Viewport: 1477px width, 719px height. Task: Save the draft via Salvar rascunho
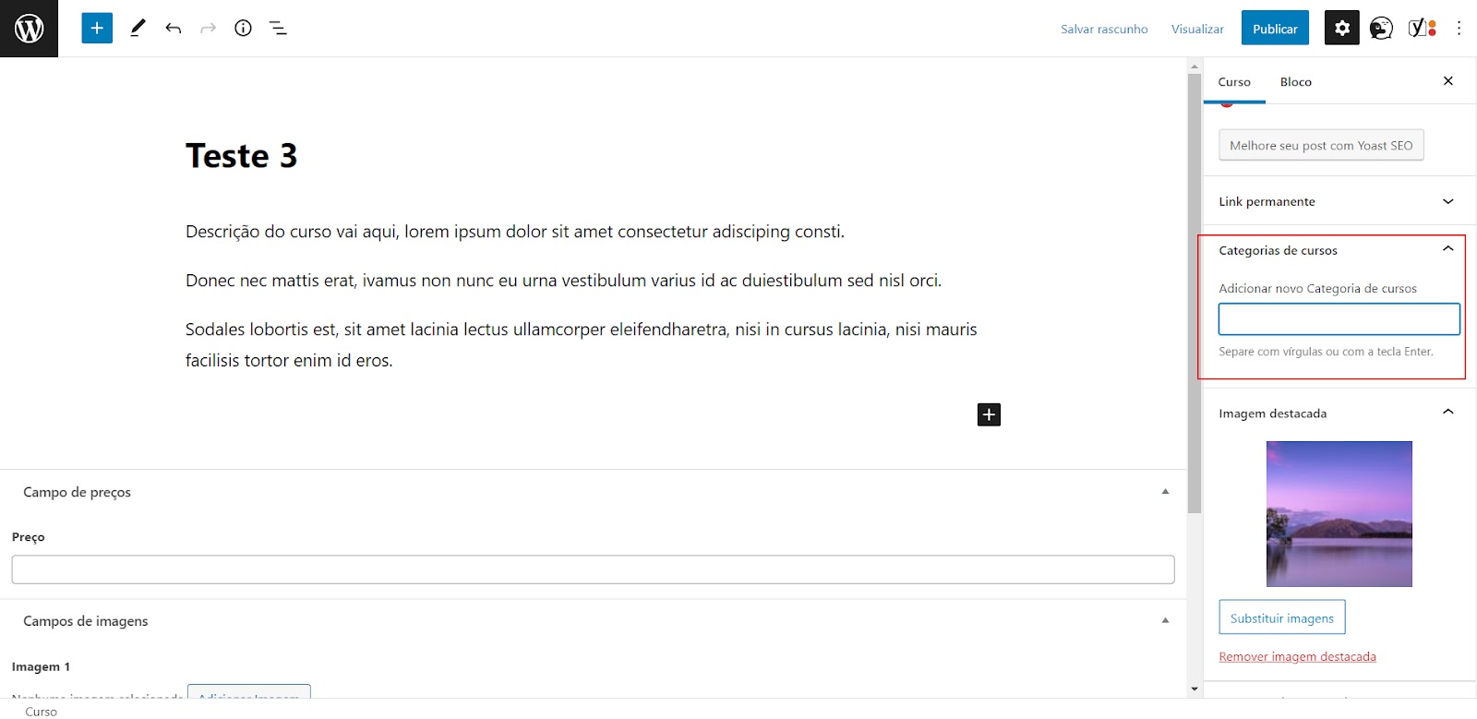coord(1104,29)
